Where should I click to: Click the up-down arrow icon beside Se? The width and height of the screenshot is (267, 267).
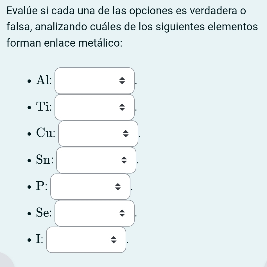pyautogui.click(x=122, y=213)
